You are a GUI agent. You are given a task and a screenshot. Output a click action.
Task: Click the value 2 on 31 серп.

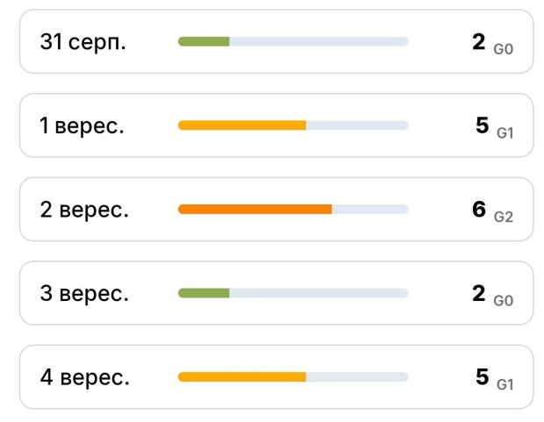pos(479,41)
